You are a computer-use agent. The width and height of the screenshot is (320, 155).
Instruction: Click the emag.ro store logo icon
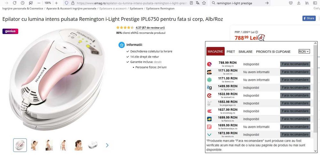(210, 64)
